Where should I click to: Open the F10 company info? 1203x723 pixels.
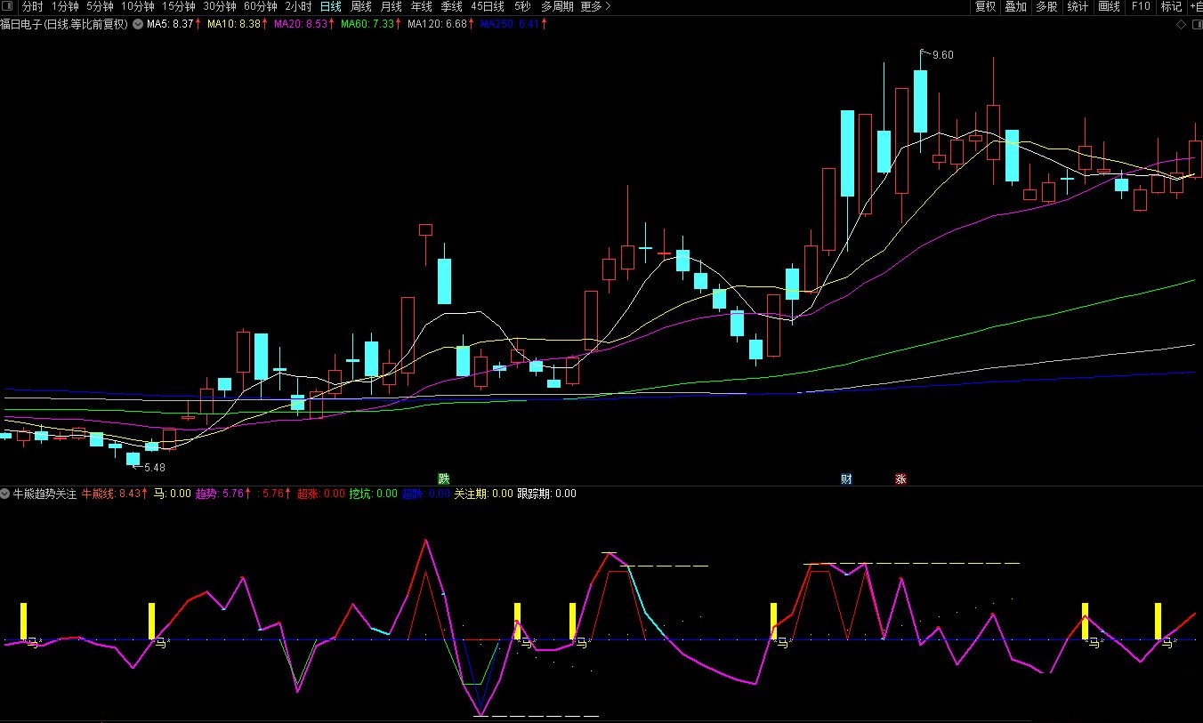click(1140, 6)
